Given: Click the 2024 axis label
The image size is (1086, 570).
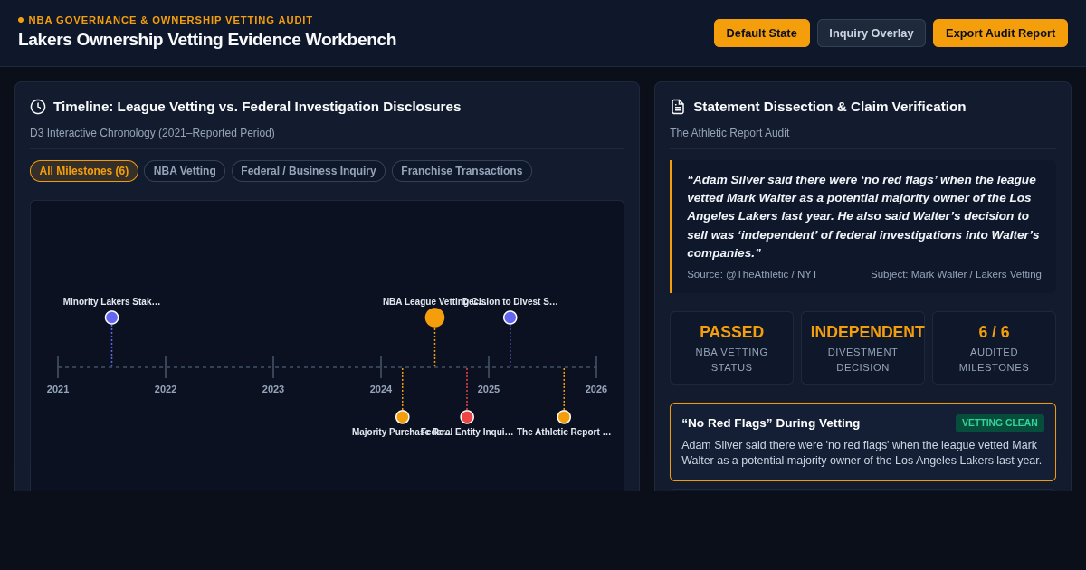Looking at the screenshot, I should [x=381, y=389].
